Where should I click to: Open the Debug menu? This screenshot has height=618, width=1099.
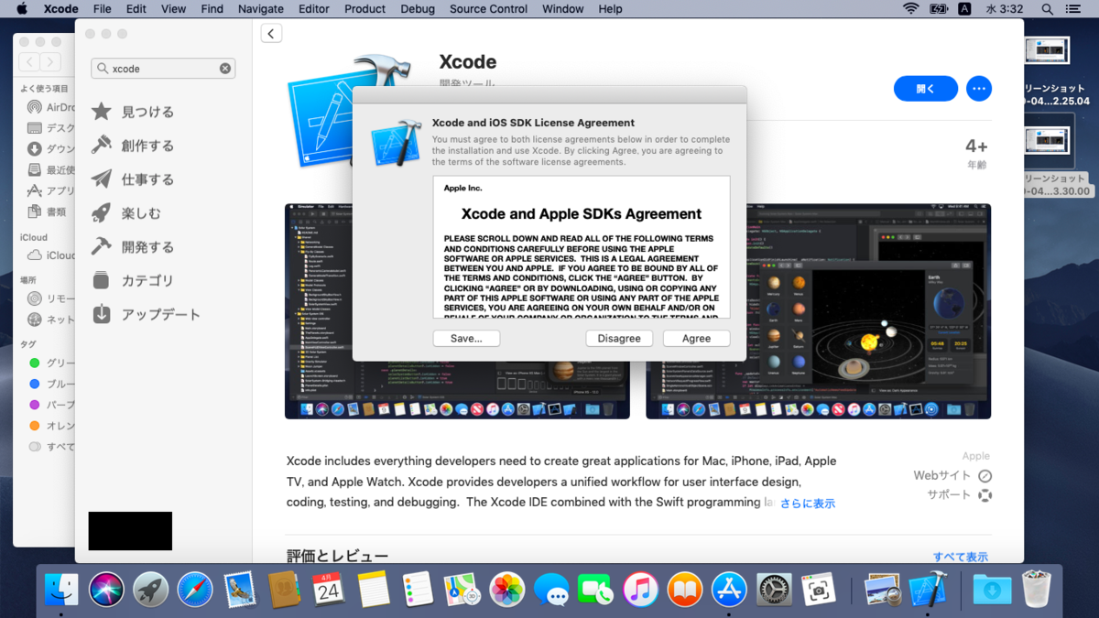click(x=418, y=9)
